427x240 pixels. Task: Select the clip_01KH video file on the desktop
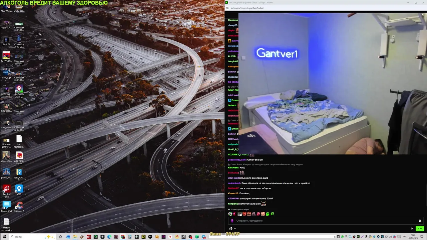tap(6, 24)
